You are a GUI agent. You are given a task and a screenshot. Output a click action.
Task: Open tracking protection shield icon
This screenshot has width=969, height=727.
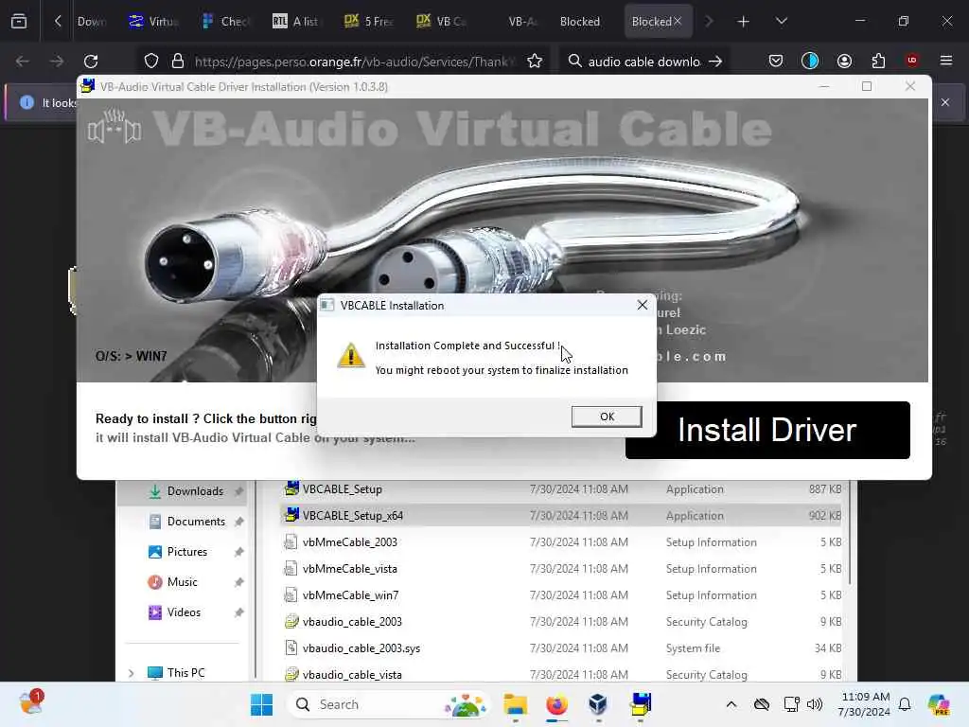point(151,62)
